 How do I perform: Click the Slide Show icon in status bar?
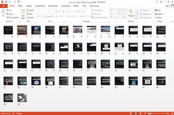coord(145,114)
